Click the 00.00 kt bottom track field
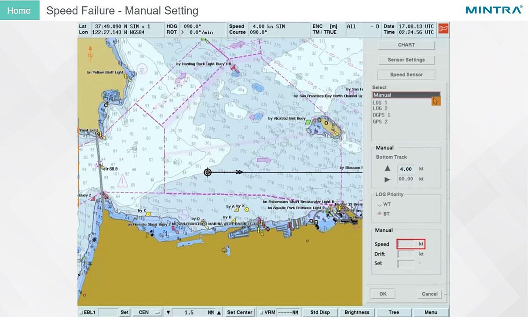The width and height of the screenshot is (528, 317). coord(406,179)
